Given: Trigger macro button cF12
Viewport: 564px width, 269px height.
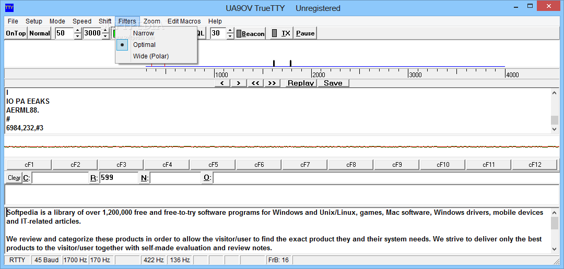Looking at the screenshot, I should tap(535, 165).
